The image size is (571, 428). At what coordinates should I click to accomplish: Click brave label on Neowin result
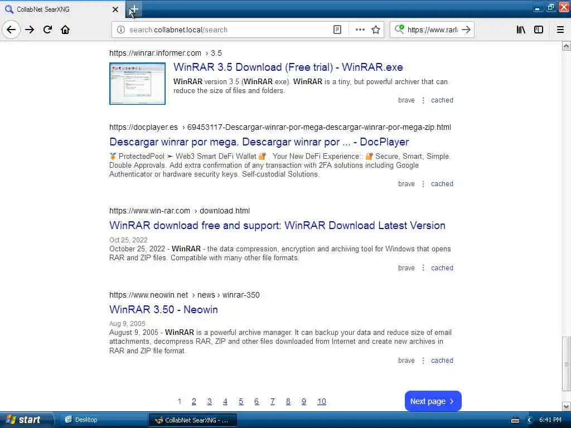407,361
